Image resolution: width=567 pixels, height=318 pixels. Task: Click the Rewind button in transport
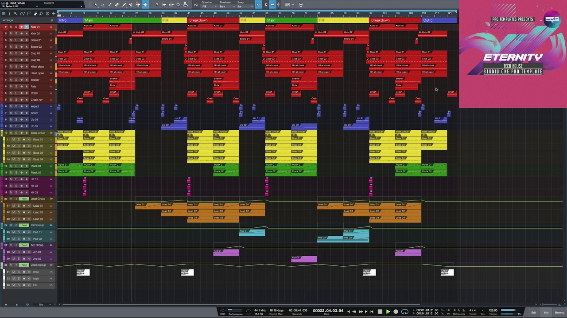click(354, 311)
